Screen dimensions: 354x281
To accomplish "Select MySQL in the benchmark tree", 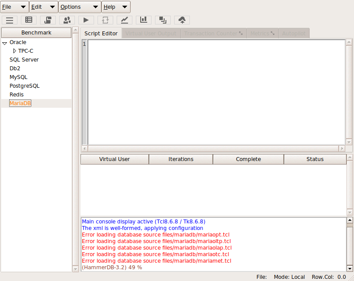I will pos(19,77).
